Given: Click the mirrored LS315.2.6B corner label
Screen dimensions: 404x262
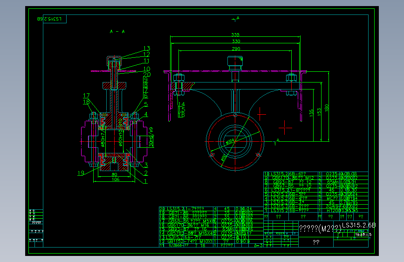Looking at the screenshot, I should (x=49, y=19).
